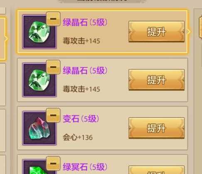
Task: Select the second 绿晶石 gem icon
Action: (39, 80)
